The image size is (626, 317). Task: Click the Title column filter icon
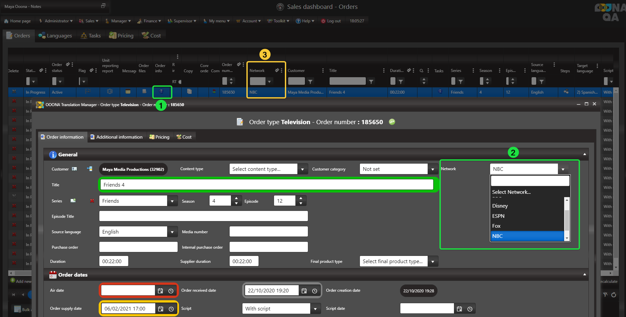(x=371, y=81)
